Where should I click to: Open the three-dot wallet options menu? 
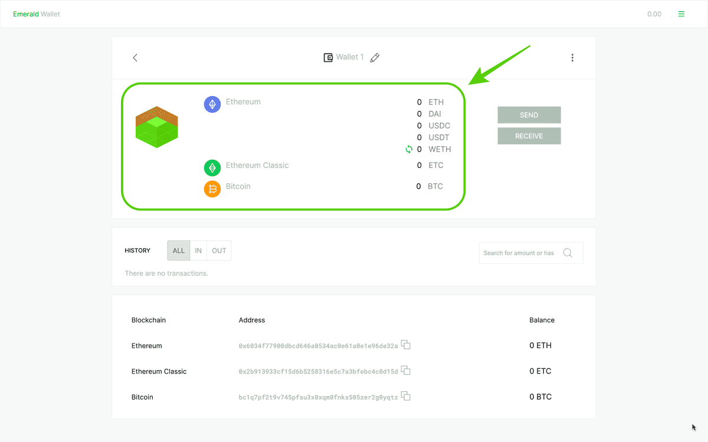[x=572, y=57]
